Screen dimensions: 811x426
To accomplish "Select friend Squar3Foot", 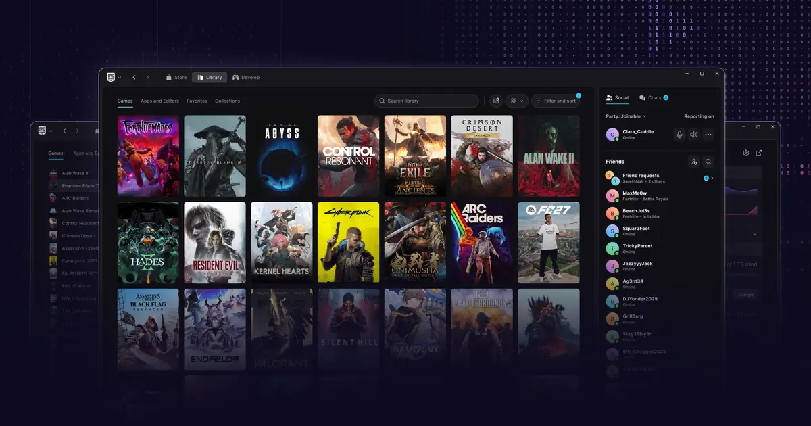I will pos(660,231).
